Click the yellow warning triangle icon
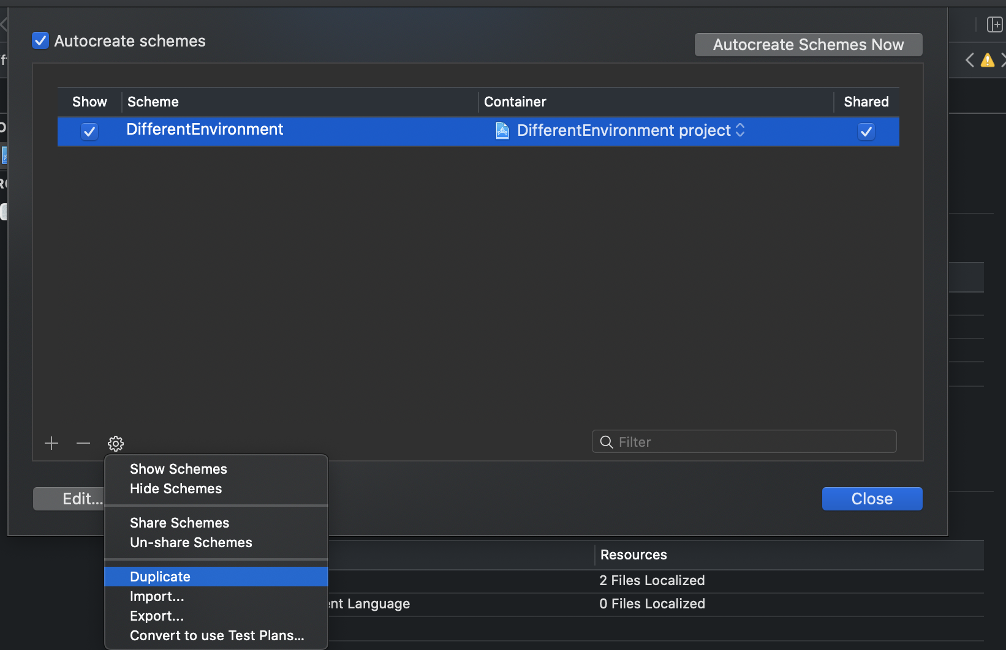This screenshot has width=1006, height=650. [x=987, y=60]
